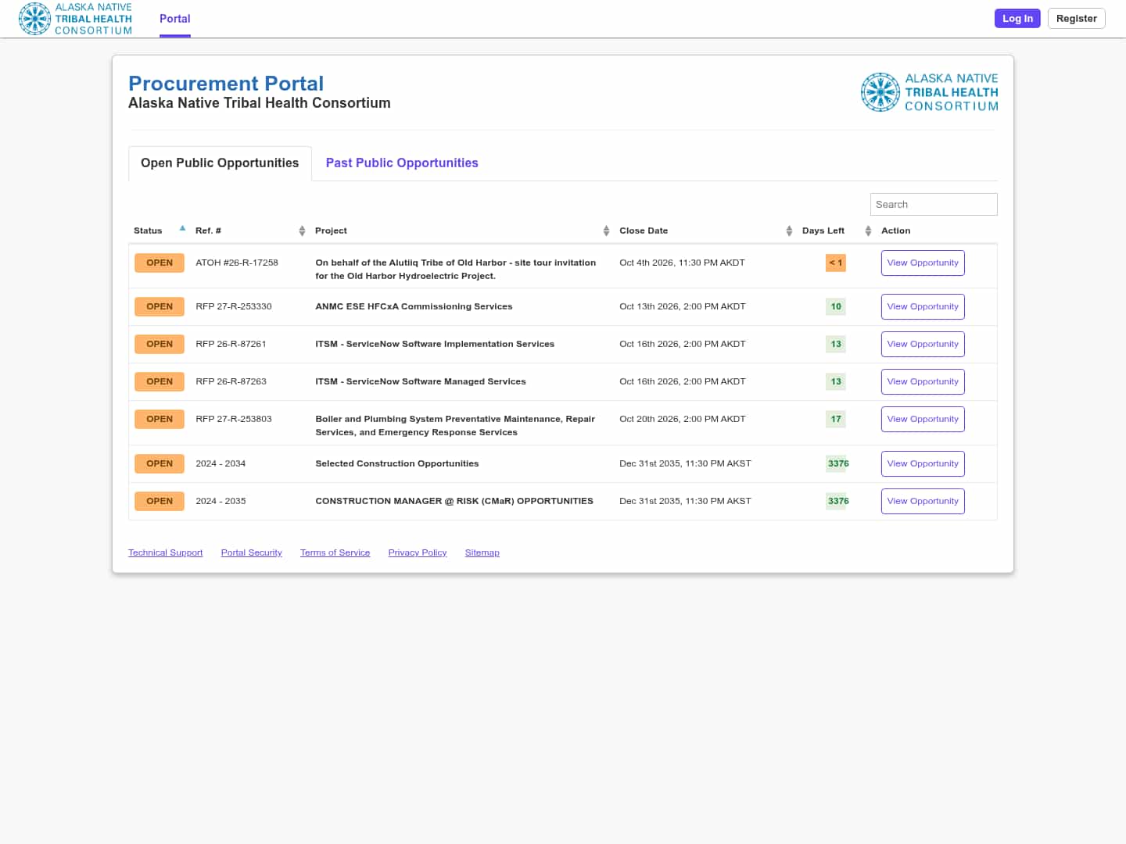
Task: Open the Sitemap link
Action: 482,553
